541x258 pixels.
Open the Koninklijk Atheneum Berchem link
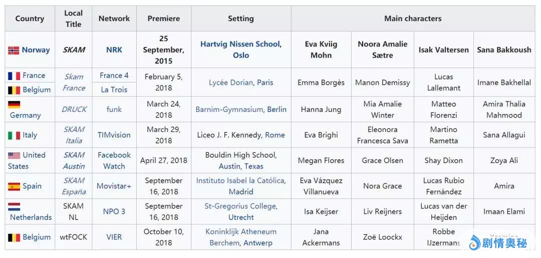(x=241, y=231)
